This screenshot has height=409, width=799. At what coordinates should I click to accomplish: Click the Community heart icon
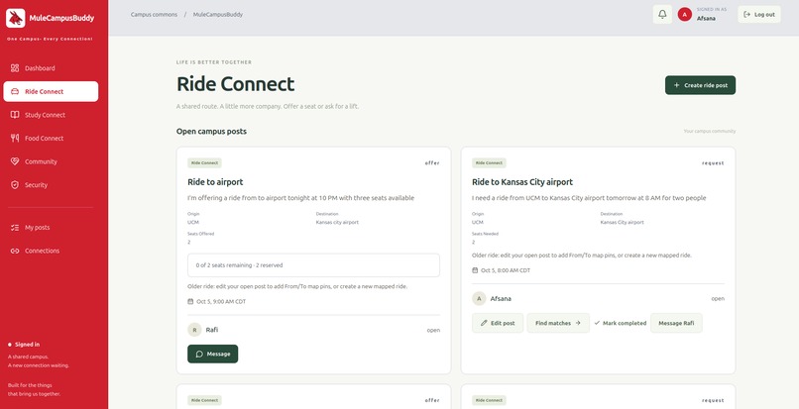pyautogui.click(x=15, y=161)
